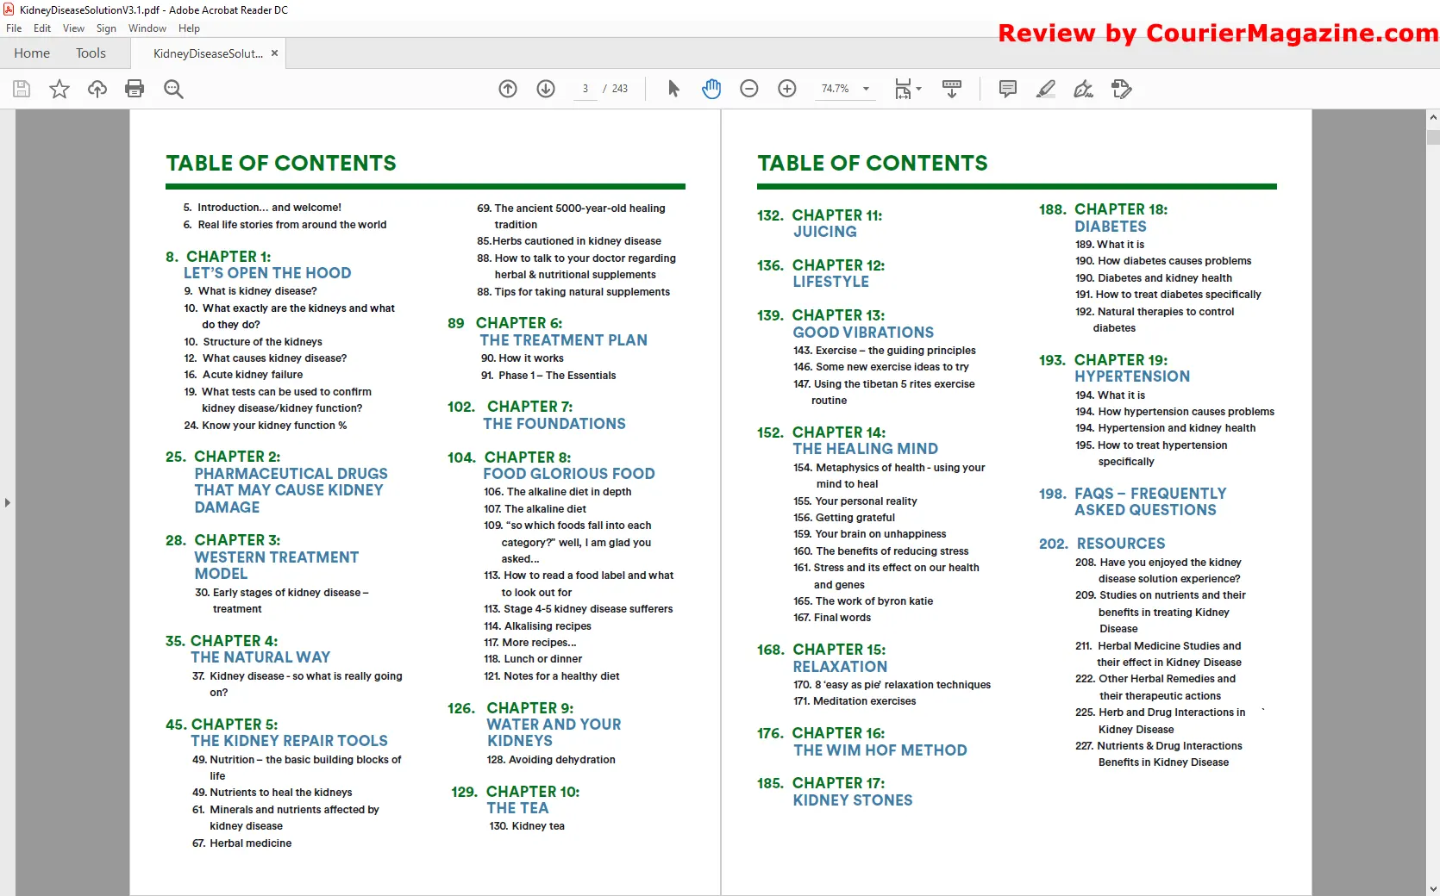Click '6. Real life stories from around the world'
Viewport: 1440px width, 896px height.
(285, 225)
